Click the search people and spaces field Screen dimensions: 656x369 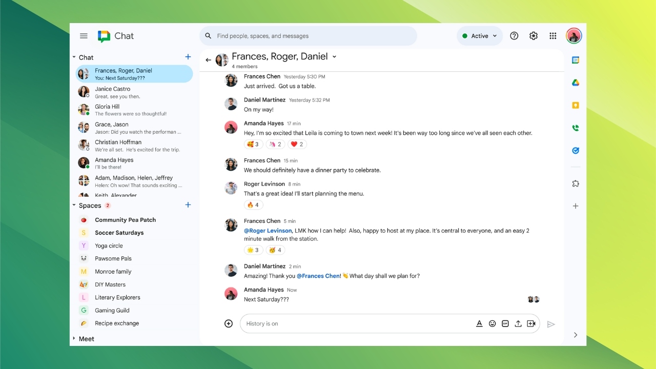coord(308,36)
